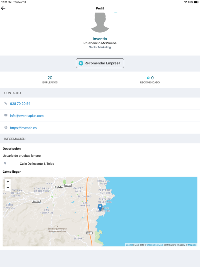Open the Mapbox attribution link
Image resolution: width=200 pixels, height=267 pixels.
(192, 245)
